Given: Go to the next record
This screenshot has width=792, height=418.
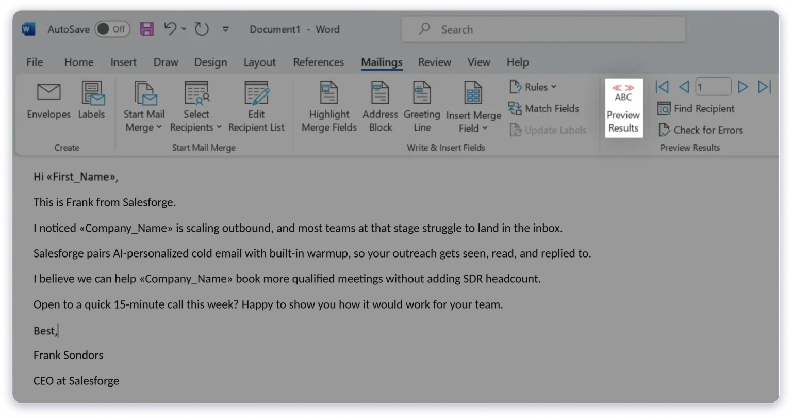Looking at the screenshot, I should point(742,87).
